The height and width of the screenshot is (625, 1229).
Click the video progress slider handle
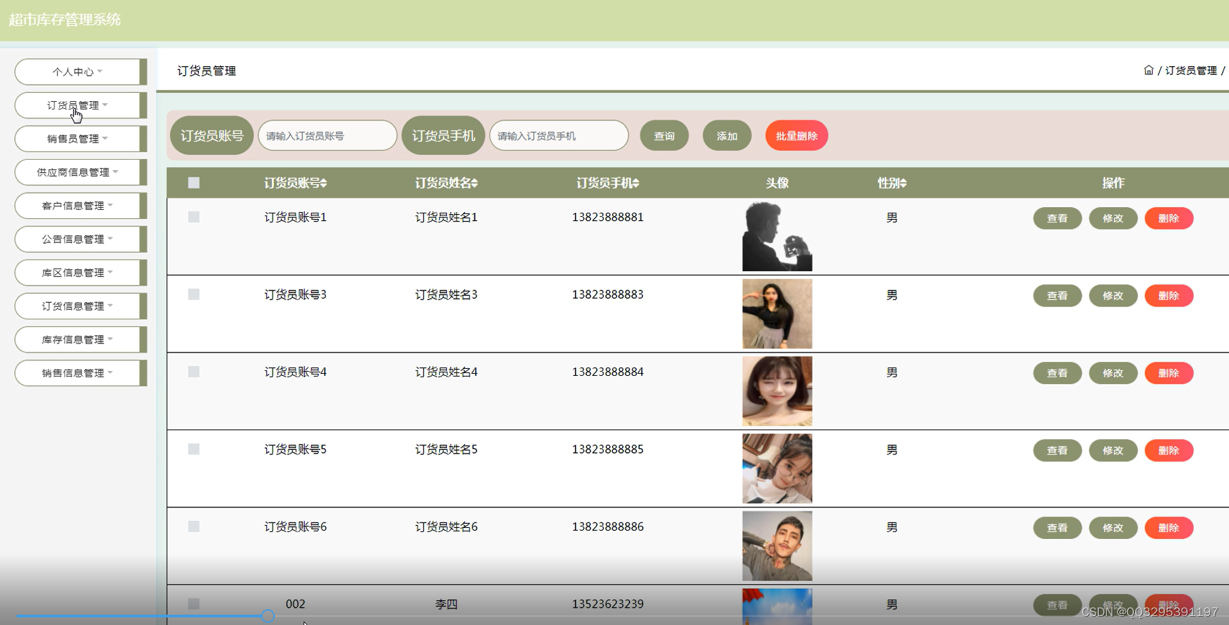pos(268,616)
